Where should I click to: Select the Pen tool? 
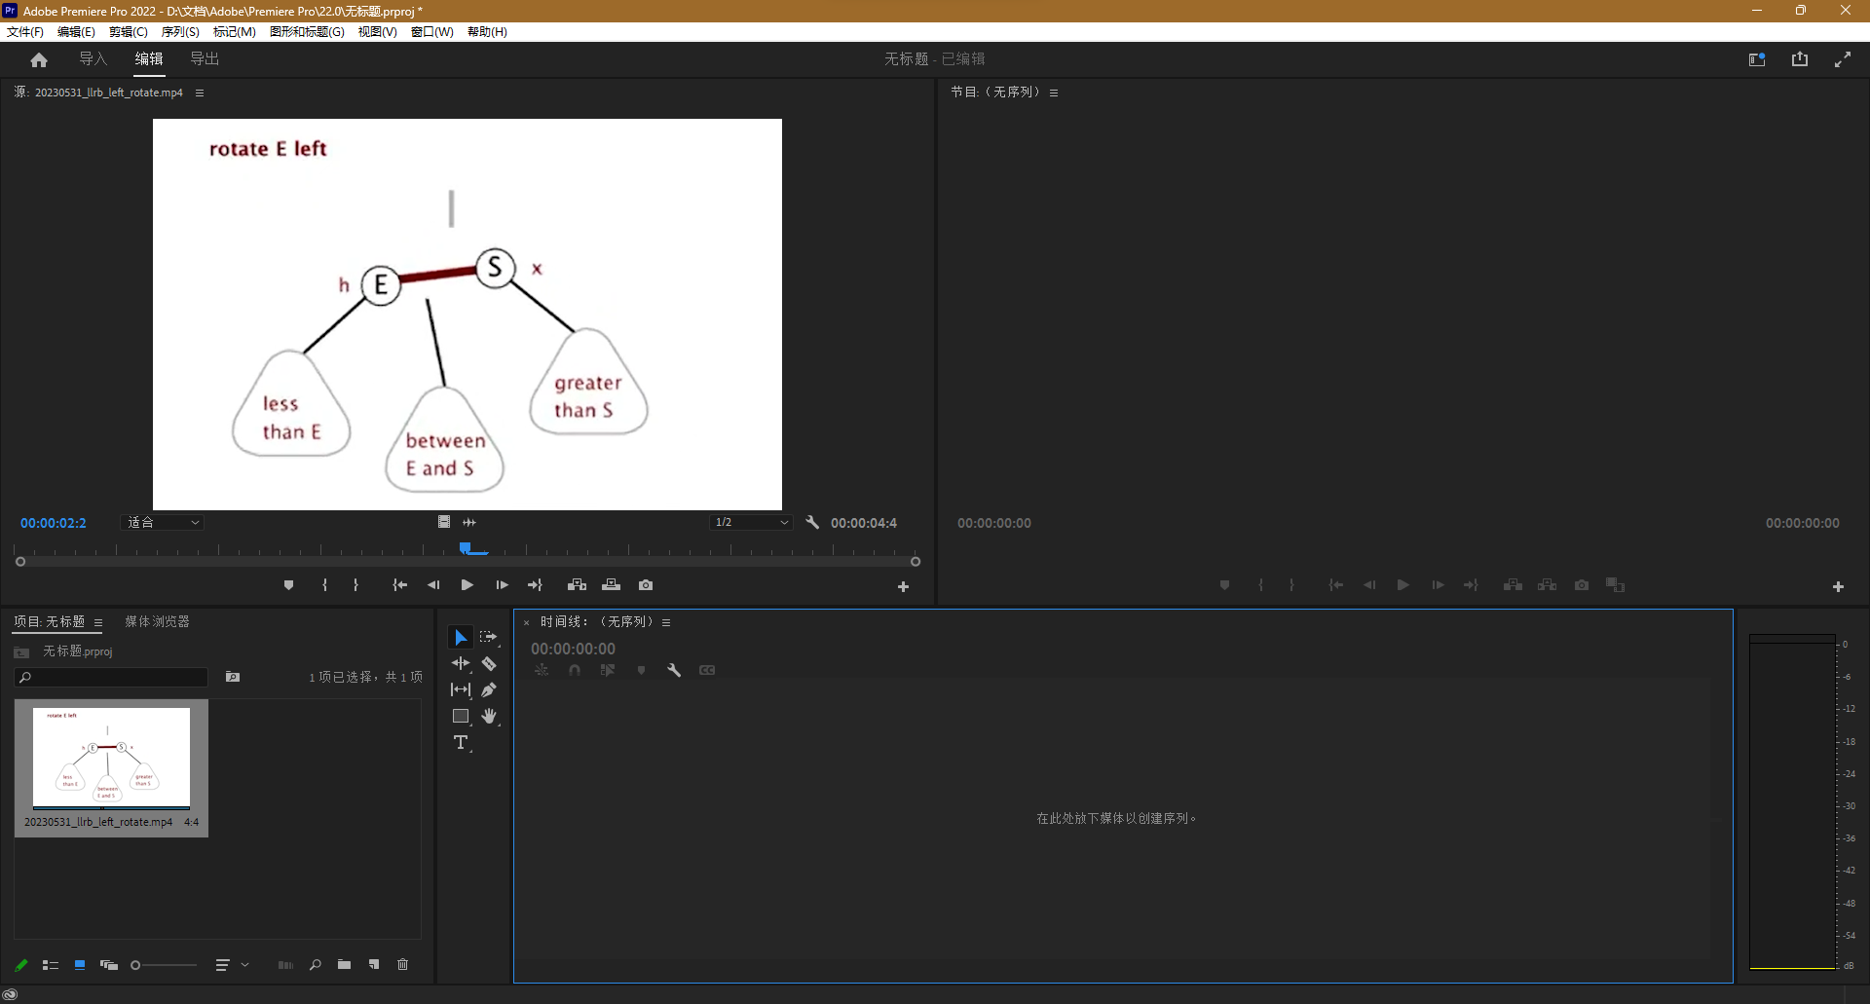click(x=489, y=690)
